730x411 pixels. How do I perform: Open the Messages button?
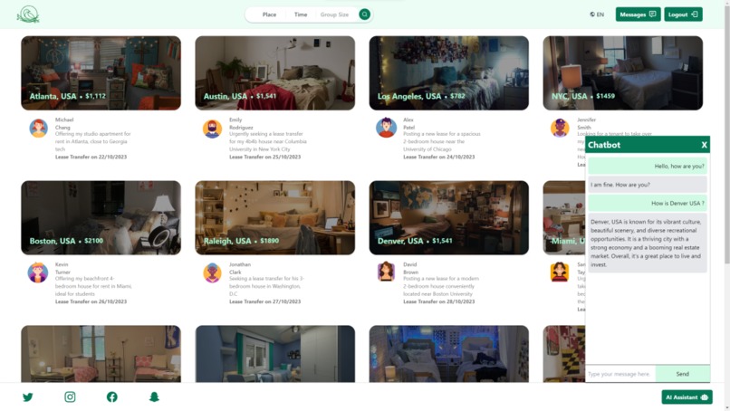click(638, 14)
